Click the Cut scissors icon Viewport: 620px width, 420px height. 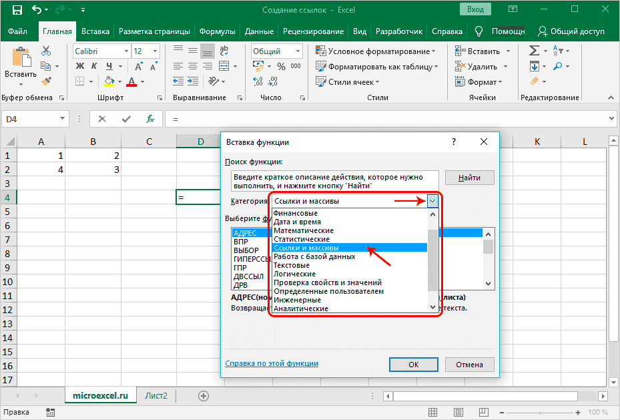(x=46, y=51)
